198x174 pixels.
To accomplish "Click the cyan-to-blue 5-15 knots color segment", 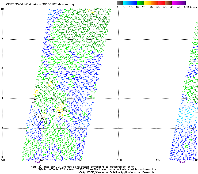I will pyautogui.click(x=130, y=3).
